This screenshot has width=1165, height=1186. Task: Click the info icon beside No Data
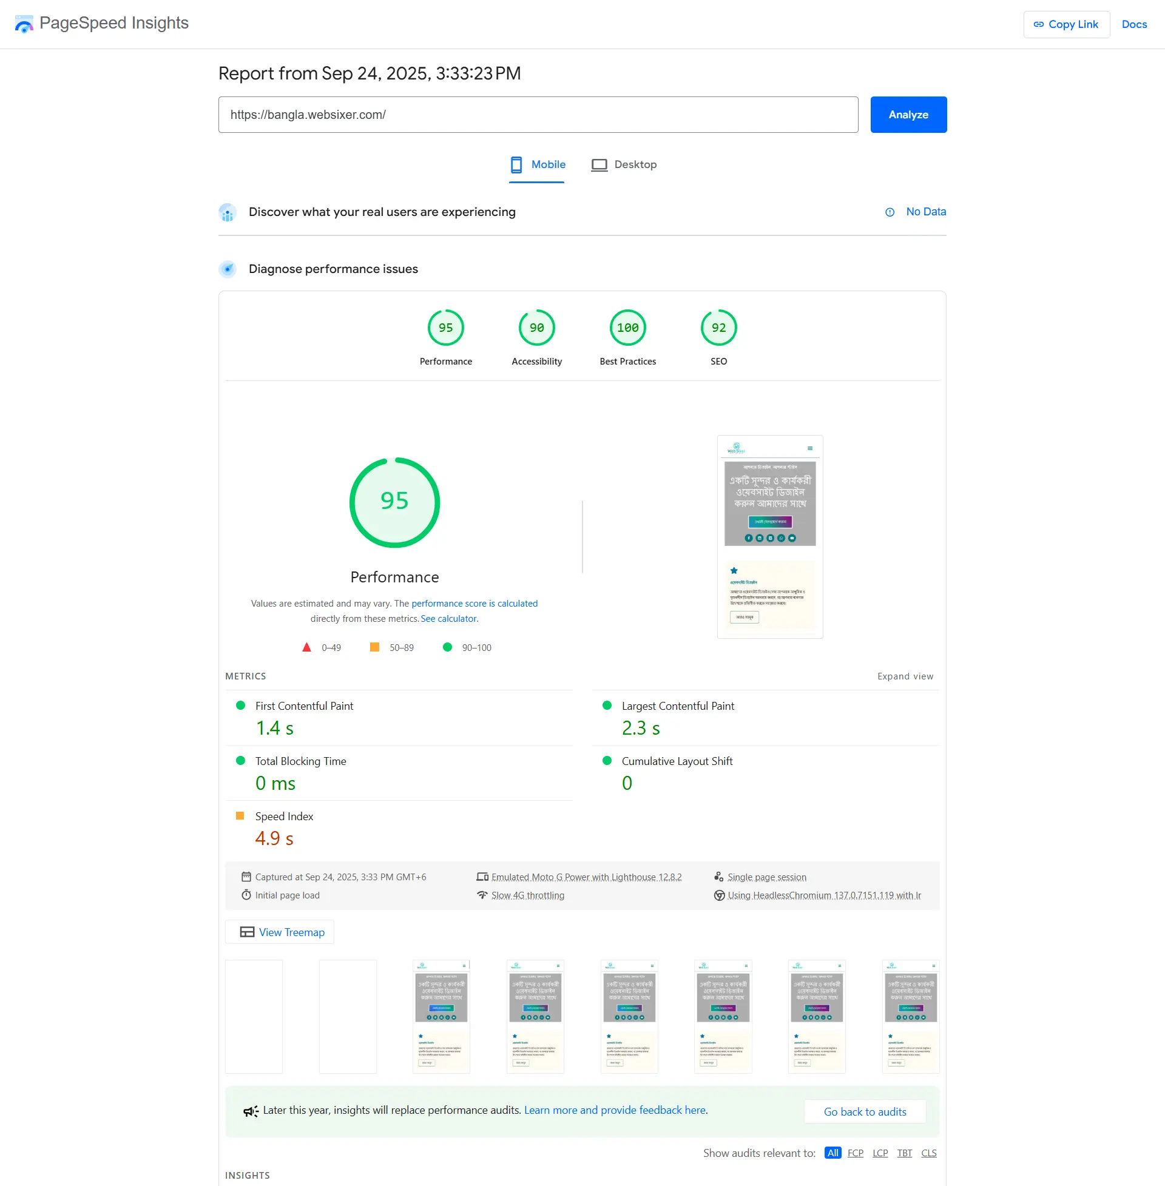(889, 212)
